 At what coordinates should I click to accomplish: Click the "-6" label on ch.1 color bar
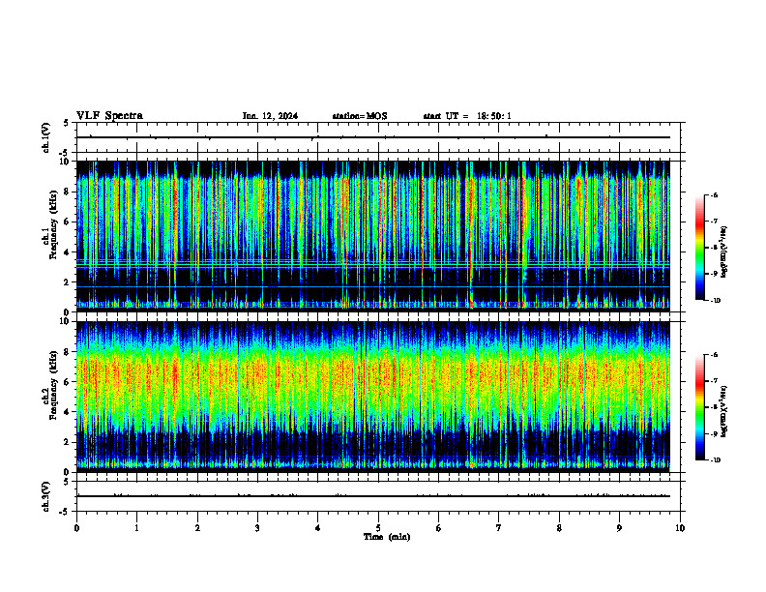click(714, 194)
